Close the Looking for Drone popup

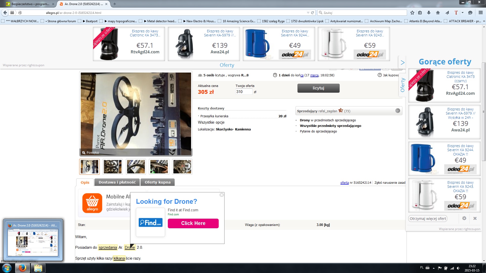click(221, 195)
